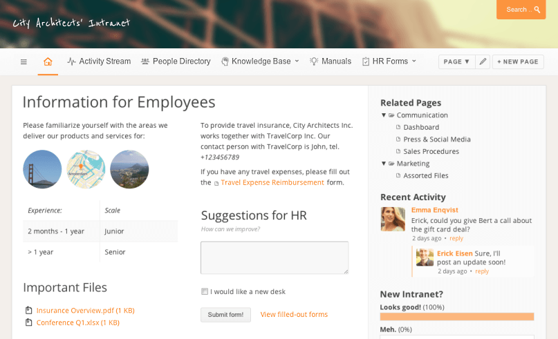
Task: Expand the HR Forms dropdown chevron
Action: 414,61
